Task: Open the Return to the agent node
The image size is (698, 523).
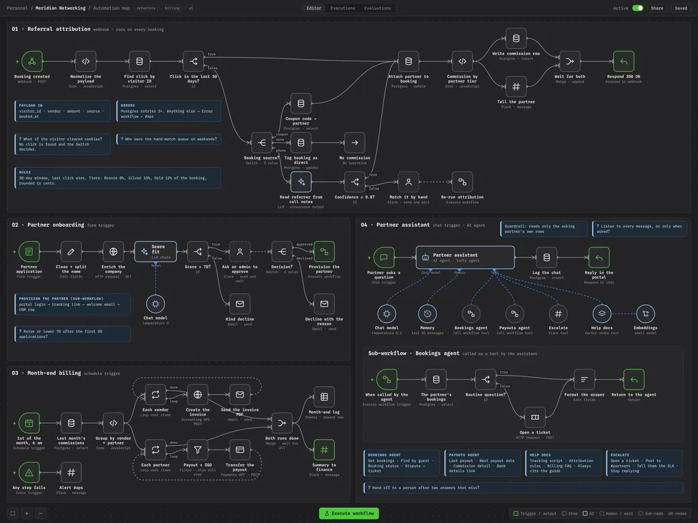Action: click(x=634, y=380)
